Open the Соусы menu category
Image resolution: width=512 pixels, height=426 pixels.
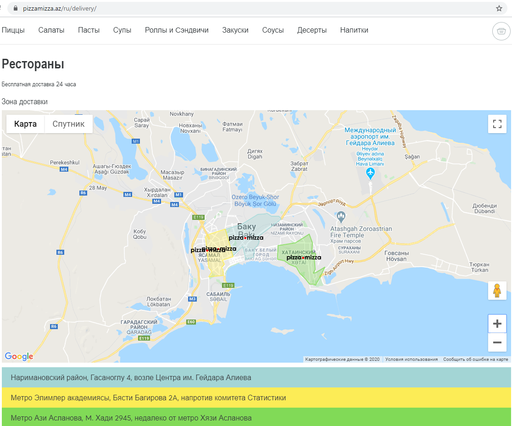273,30
